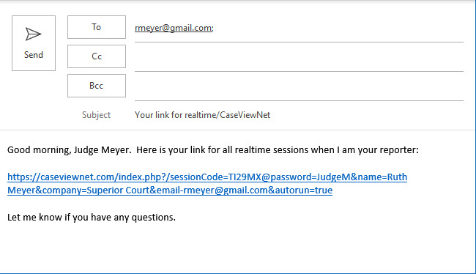Click 'sessionCode=TI29MX' part of the hyperlink
476x274 pixels.
click(x=215, y=177)
